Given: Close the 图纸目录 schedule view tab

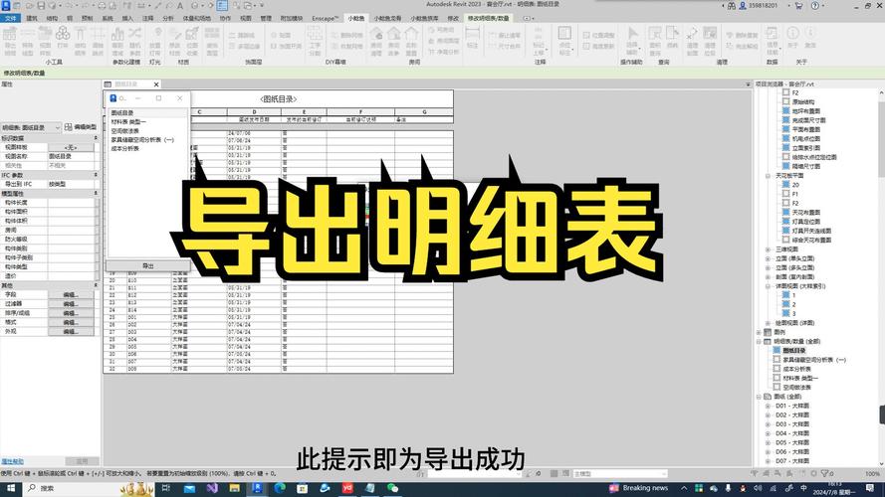Looking at the screenshot, I should coord(156,83).
